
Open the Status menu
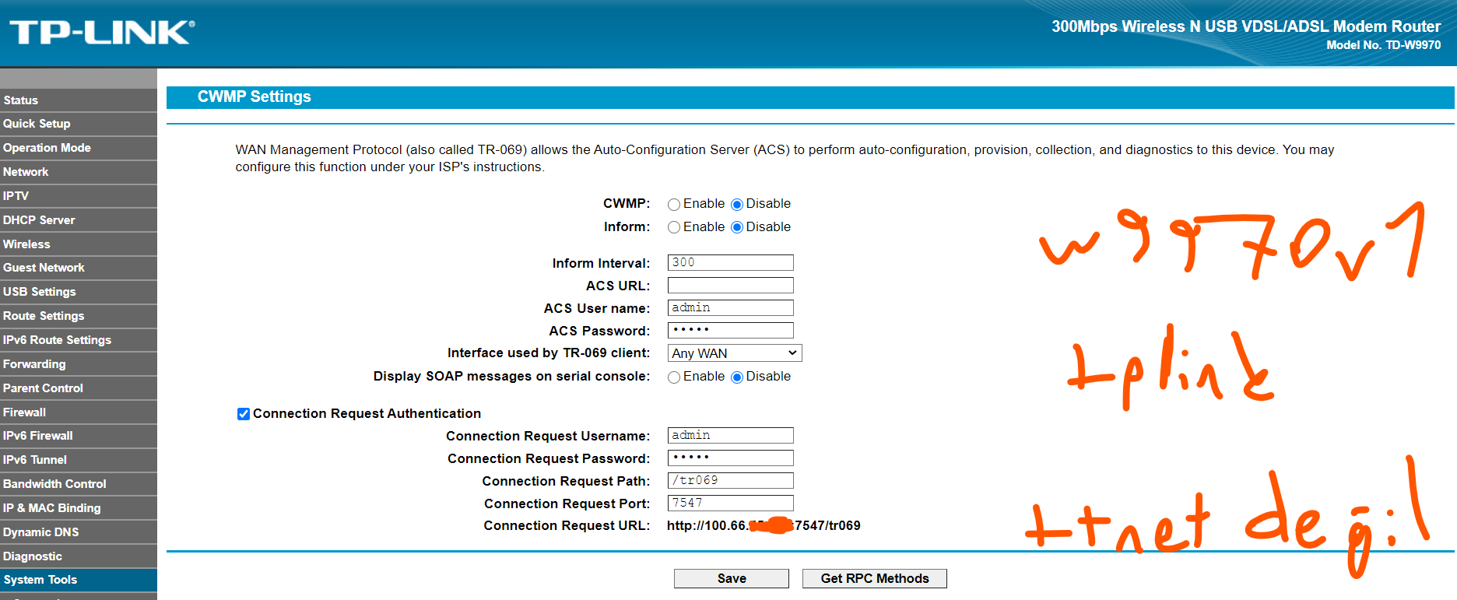78,100
